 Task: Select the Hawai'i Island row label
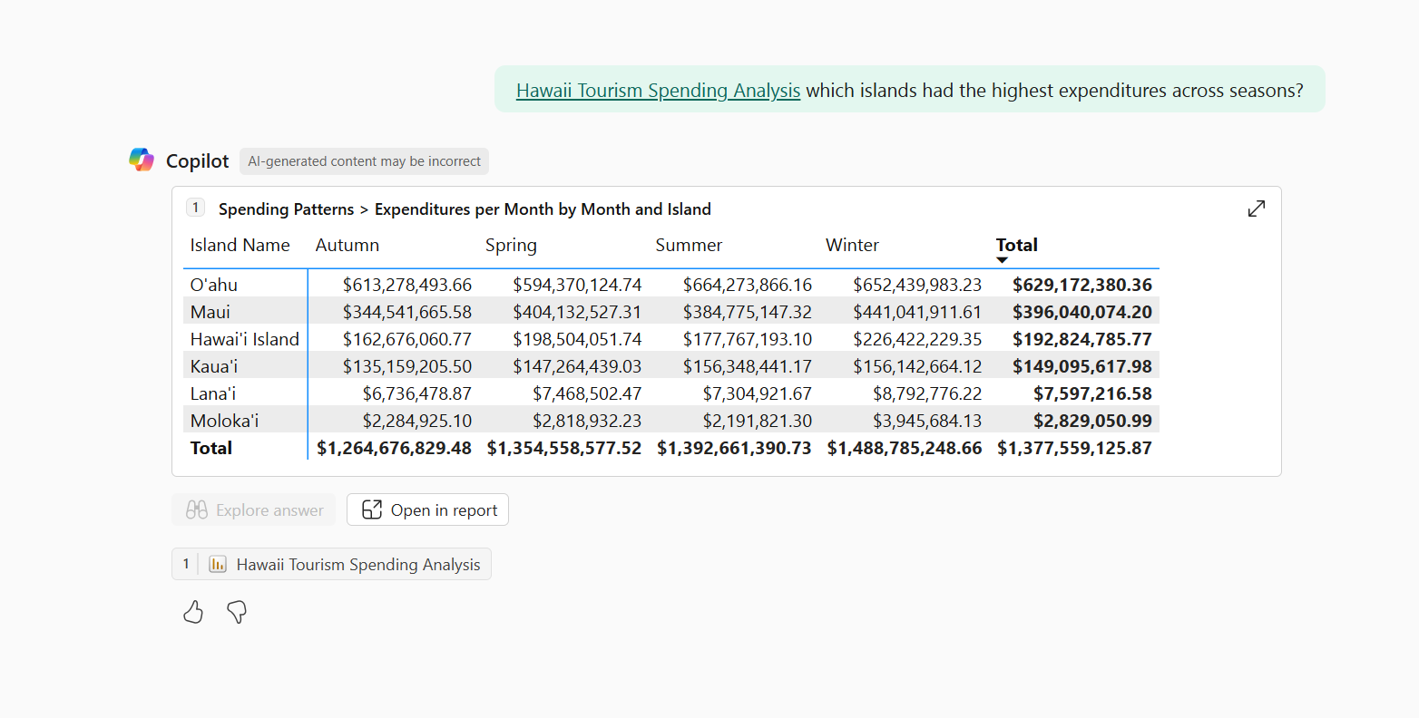245,339
